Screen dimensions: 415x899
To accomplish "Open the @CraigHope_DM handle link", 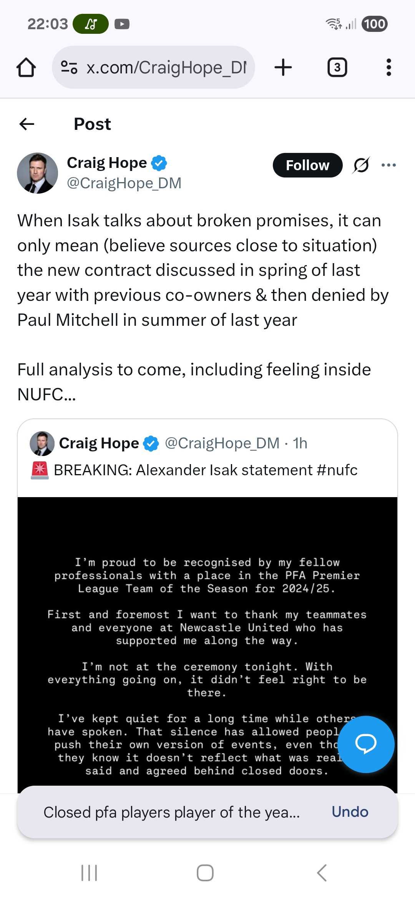I will (x=124, y=183).
